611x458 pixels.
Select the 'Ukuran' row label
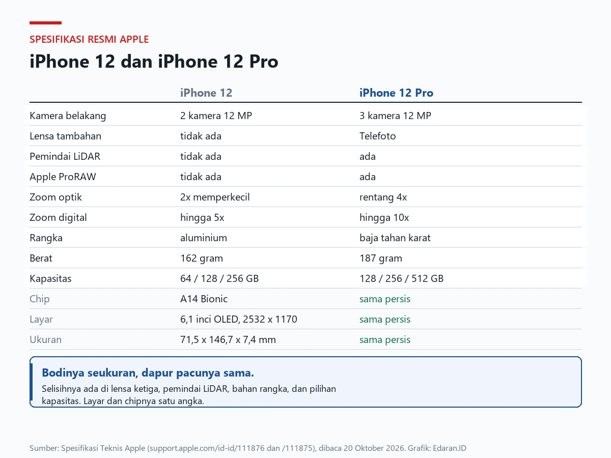(45, 339)
